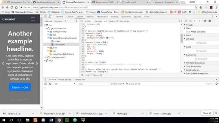Open Word from the taskbar
The image size is (219, 123).
tap(51, 120)
